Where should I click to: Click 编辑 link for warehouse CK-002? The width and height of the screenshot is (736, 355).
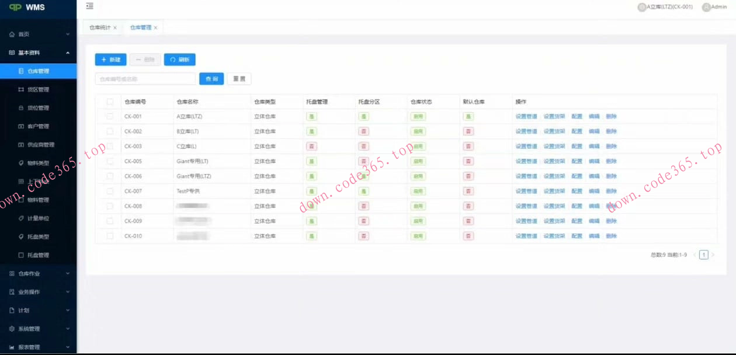593,131
